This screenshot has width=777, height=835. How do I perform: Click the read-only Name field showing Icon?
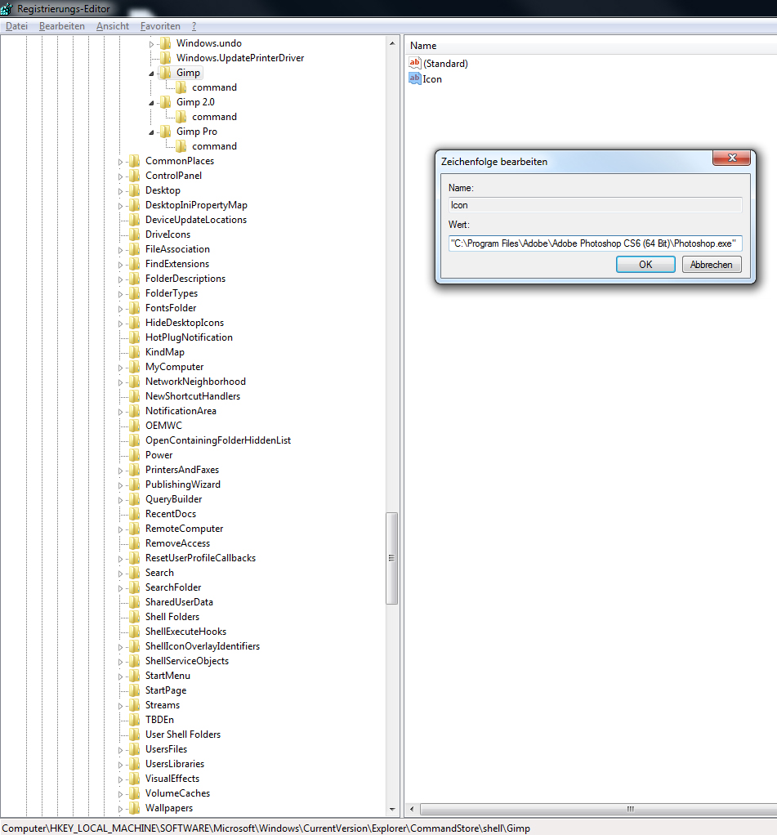[595, 205]
